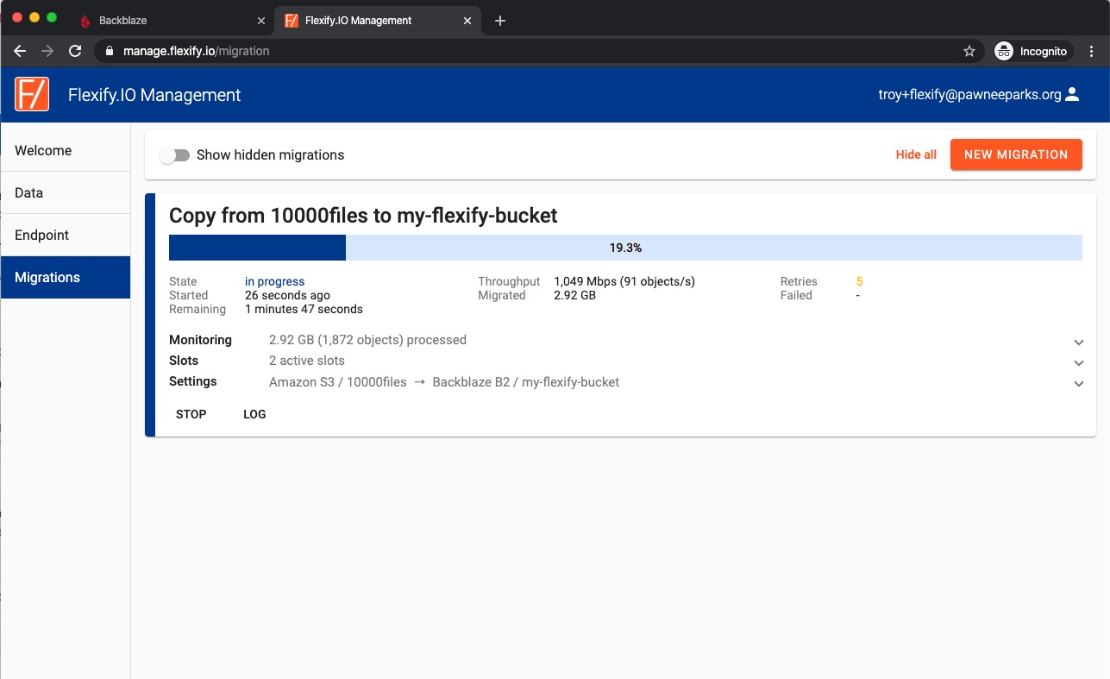Viewport: 1110px width, 679px height.
Task: Click the Hide all link
Action: click(916, 155)
